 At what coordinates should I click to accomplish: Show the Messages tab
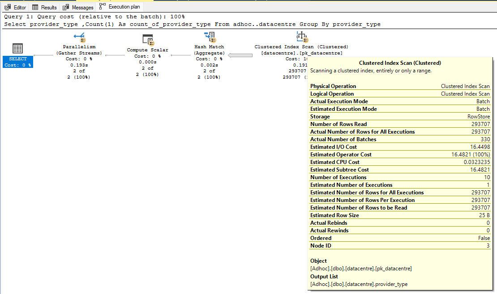coord(78,7)
